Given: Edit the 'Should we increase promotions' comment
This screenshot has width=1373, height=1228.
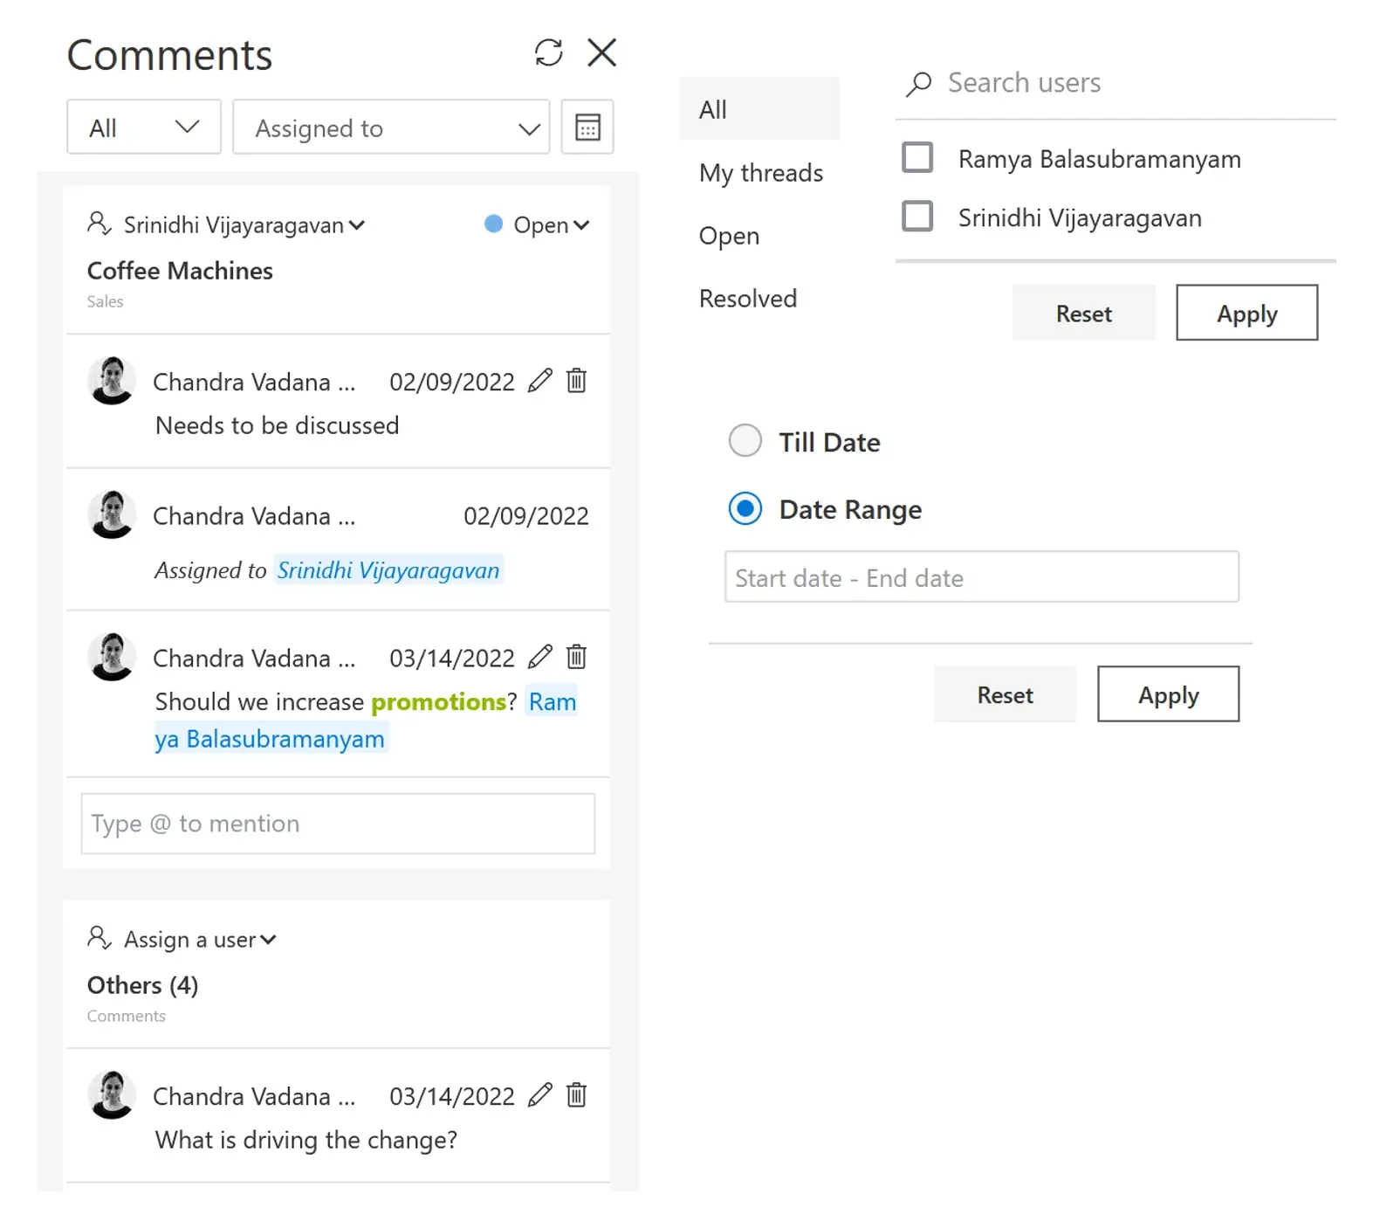Looking at the screenshot, I should pos(540,657).
